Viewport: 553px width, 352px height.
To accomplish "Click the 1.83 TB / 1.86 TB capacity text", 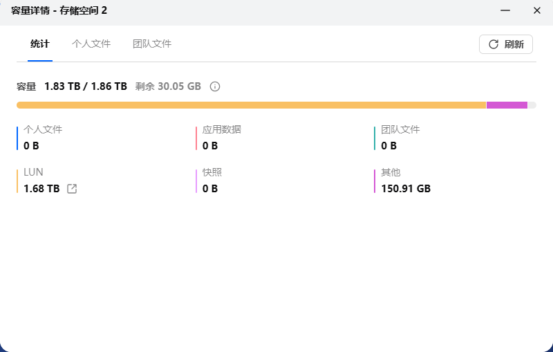I will pyautogui.click(x=86, y=86).
